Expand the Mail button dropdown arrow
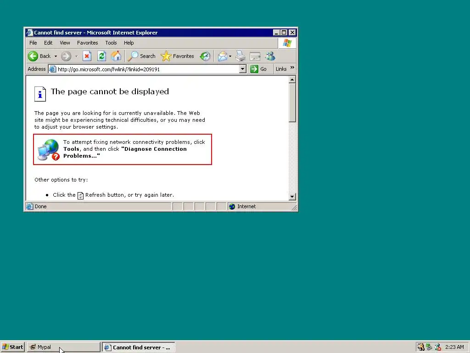470x353 pixels. tap(230, 56)
